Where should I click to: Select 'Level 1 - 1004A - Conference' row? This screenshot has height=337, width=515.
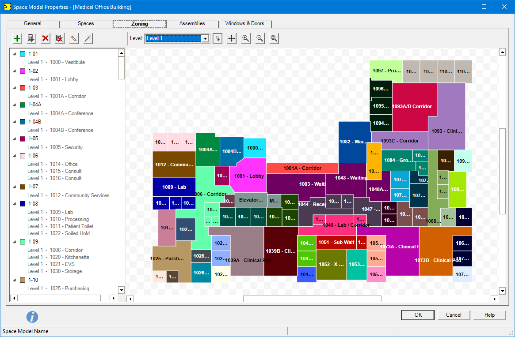[x=60, y=113]
